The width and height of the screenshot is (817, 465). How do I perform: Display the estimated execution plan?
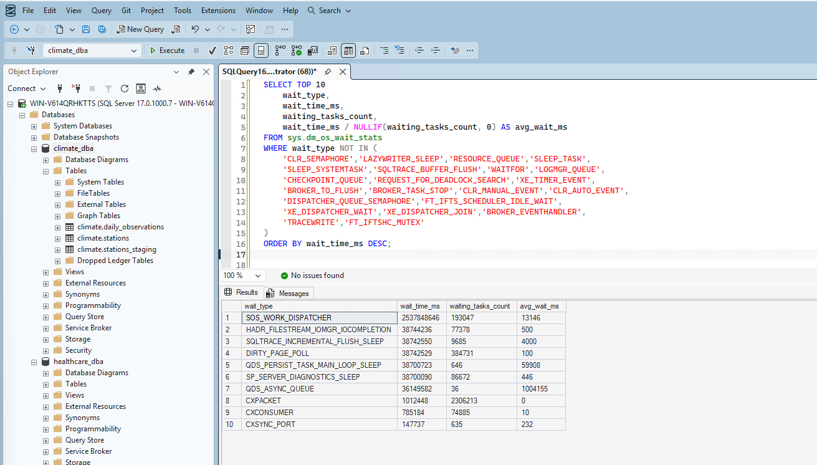229,50
